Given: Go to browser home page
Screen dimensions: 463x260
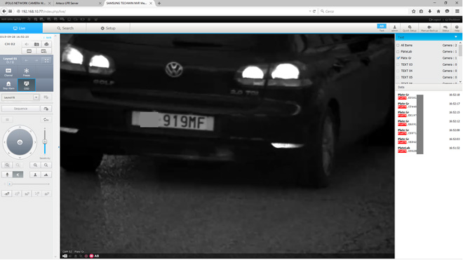Looking at the screenshot, I should point(438,11).
